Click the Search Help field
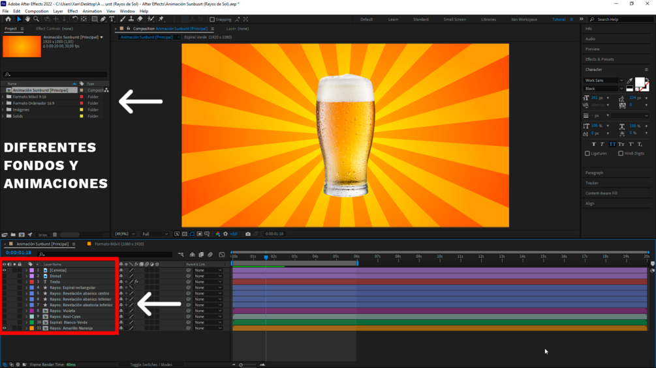This screenshot has height=368, width=656. tap(621, 20)
